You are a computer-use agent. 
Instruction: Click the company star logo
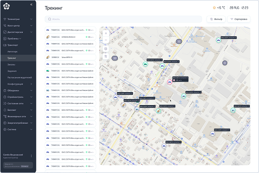(6, 6)
